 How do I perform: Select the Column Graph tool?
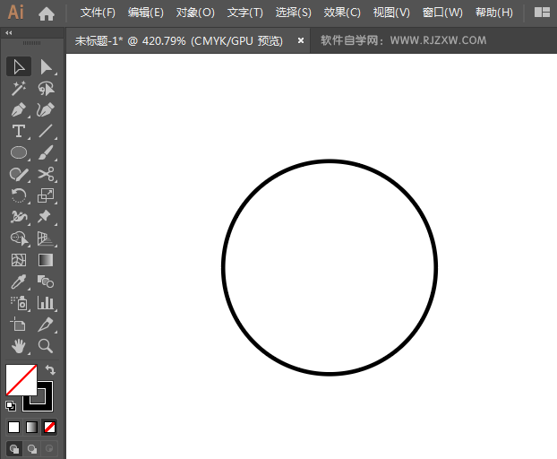tap(47, 303)
